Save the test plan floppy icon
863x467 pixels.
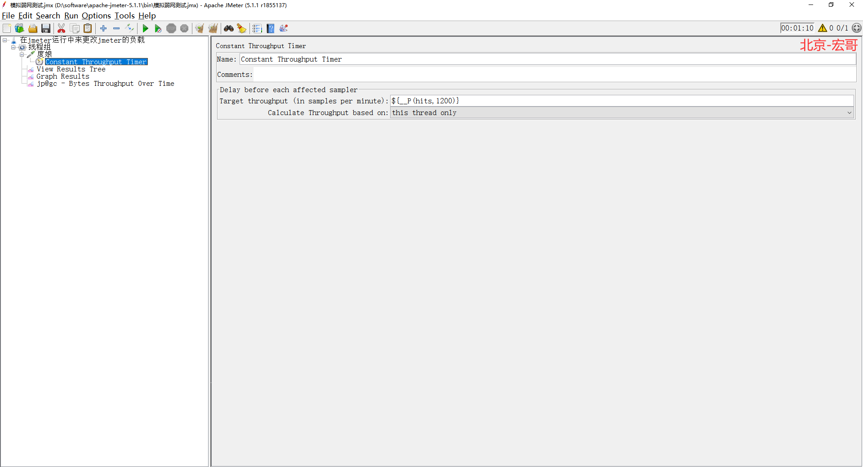[46, 28]
